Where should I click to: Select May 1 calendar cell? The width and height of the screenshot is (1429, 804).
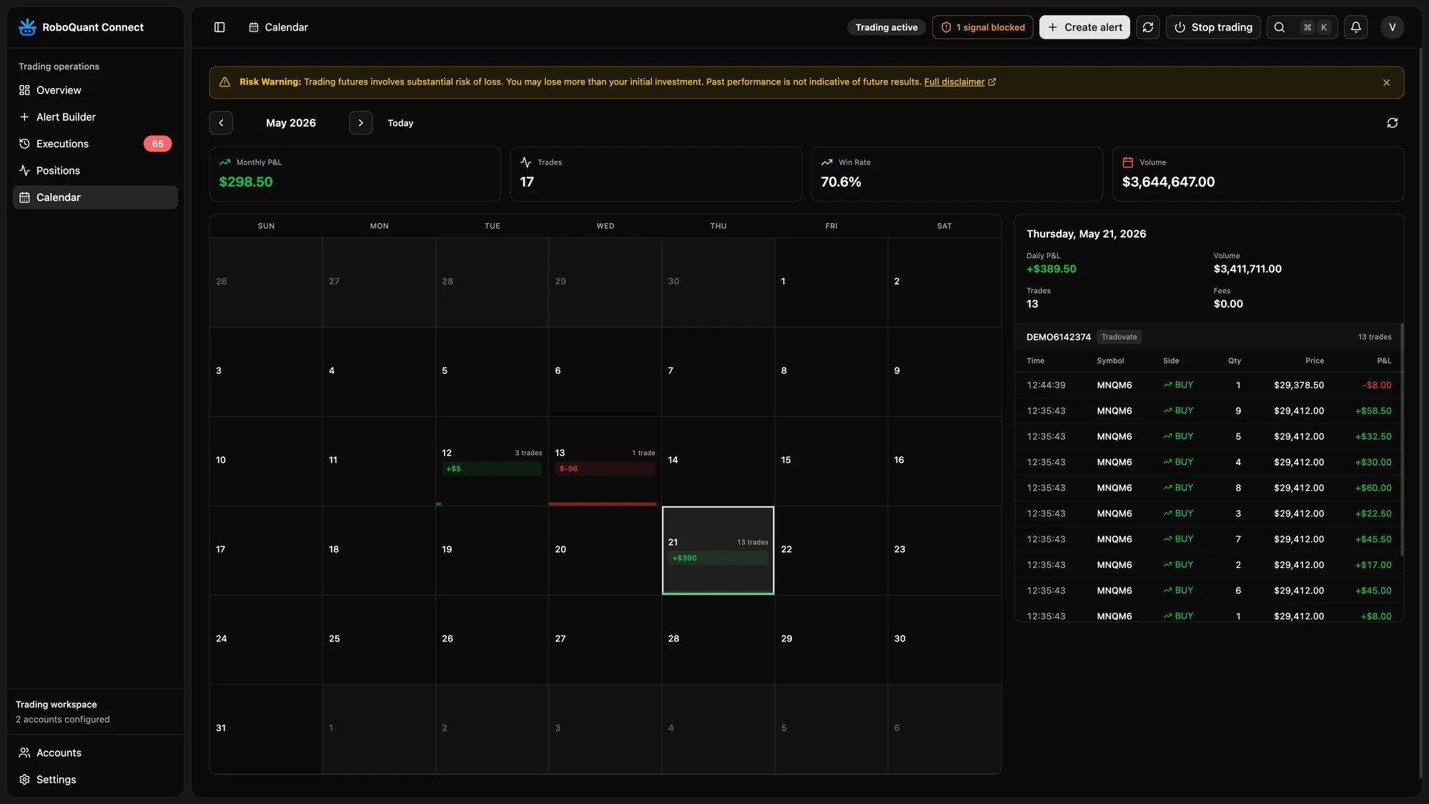[x=831, y=283]
